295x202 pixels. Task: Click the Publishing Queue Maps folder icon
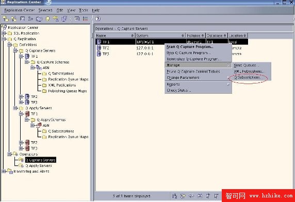click(x=44, y=91)
